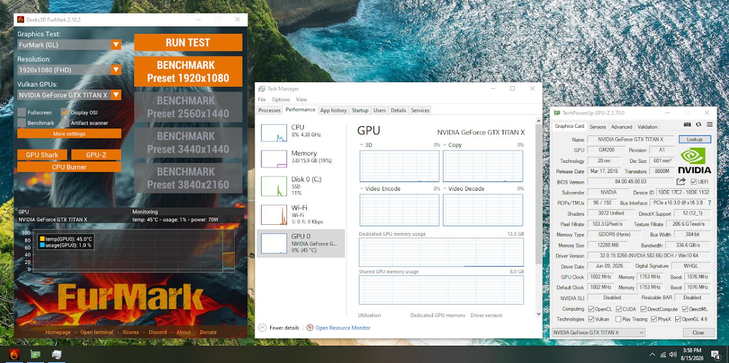
Task: Start the Benchmark Preset 1920x1080
Action: click(x=188, y=72)
